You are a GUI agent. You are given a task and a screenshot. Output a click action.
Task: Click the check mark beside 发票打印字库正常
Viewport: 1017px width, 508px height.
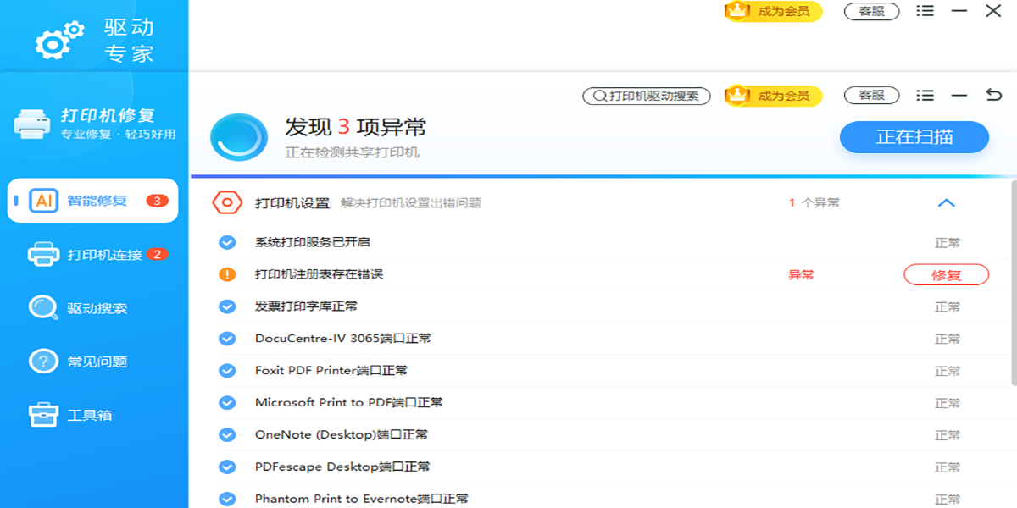point(227,306)
